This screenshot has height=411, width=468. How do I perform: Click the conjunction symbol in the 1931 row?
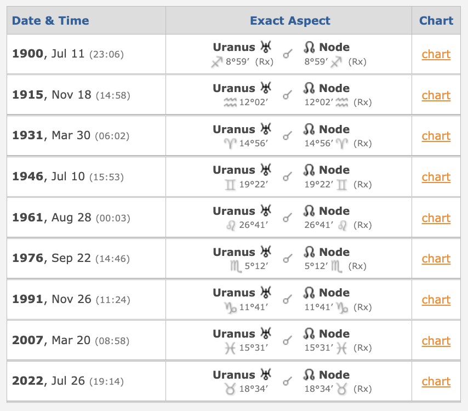tap(287, 136)
